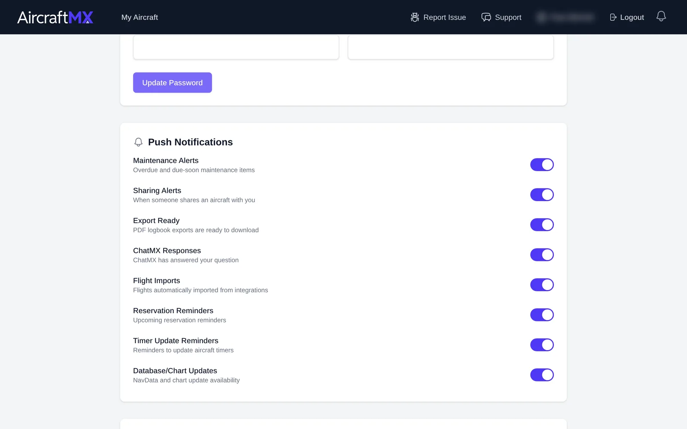This screenshot has height=429, width=687.
Task: Log out using the Logout link
Action: point(627,17)
